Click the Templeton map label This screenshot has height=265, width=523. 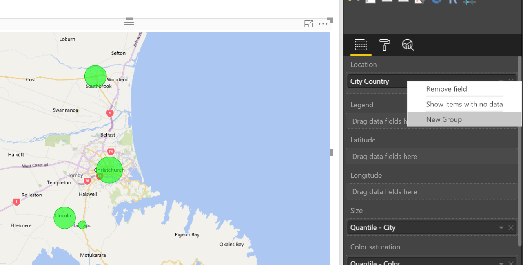pyautogui.click(x=59, y=183)
